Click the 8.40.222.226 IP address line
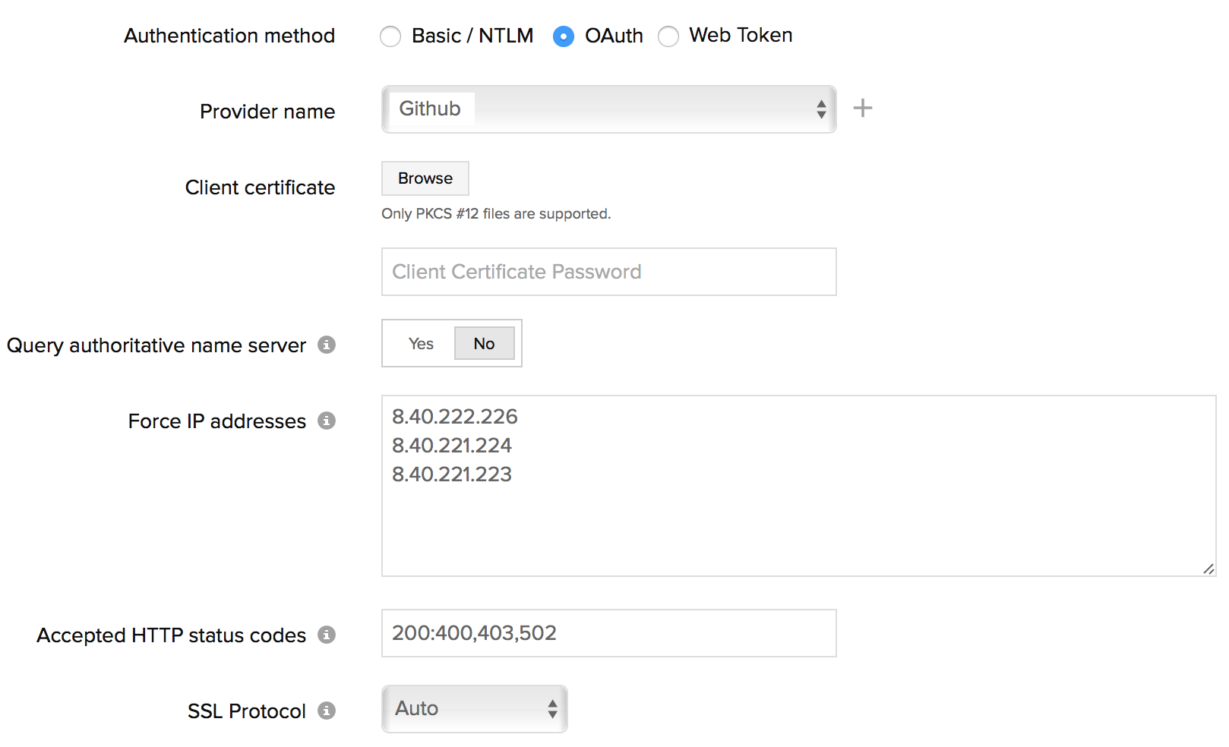Viewport: 1229px width, 747px height. [454, 417]
